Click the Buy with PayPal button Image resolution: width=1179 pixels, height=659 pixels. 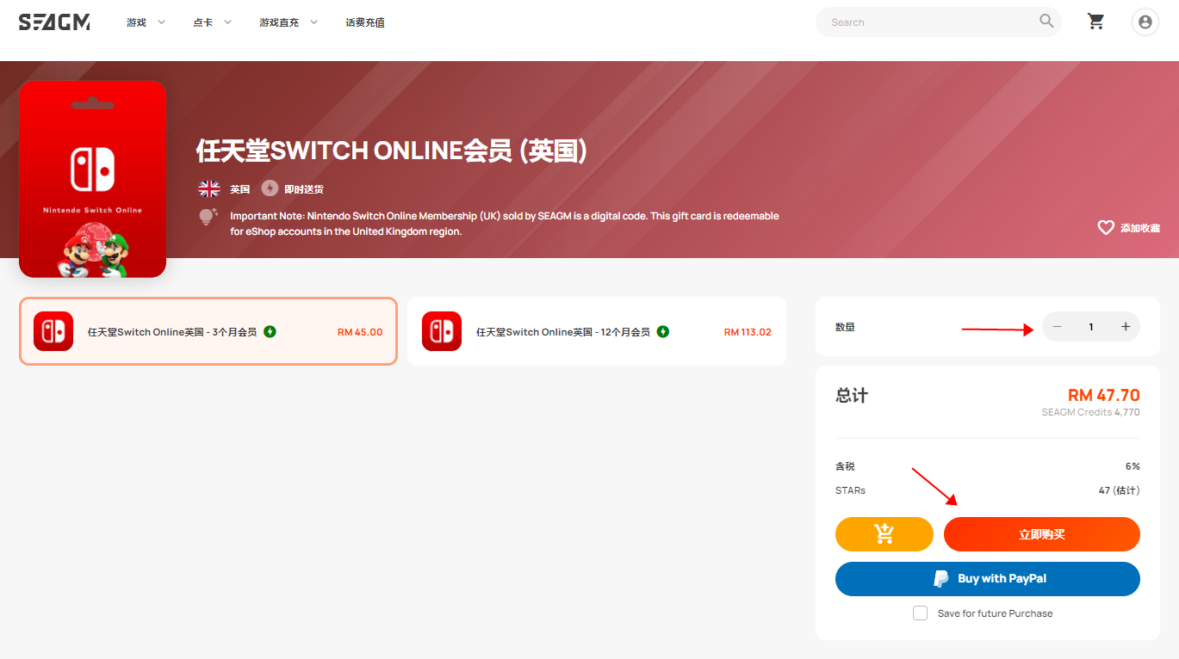point(988,579)
